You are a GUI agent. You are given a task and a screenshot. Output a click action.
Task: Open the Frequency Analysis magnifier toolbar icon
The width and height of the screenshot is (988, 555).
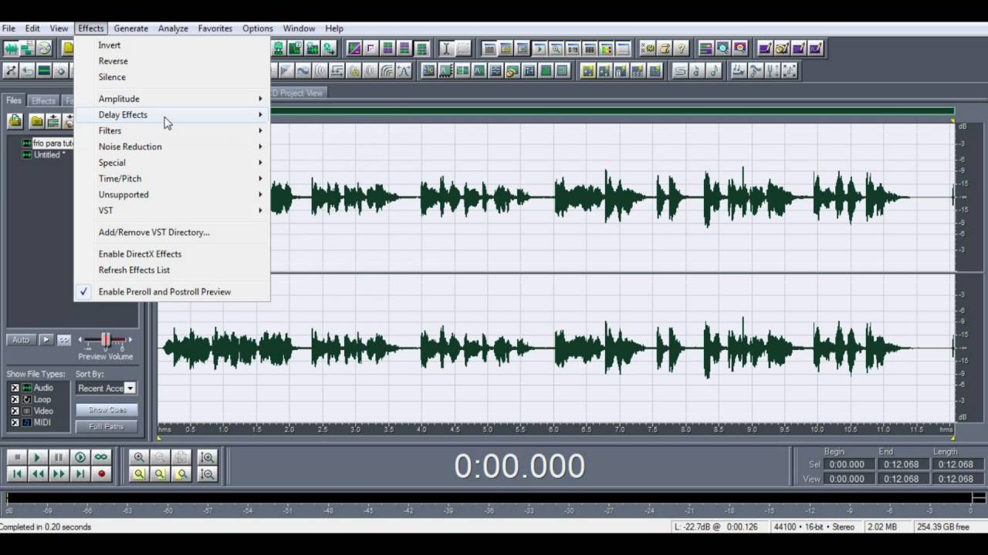click(x=723, y=49)
